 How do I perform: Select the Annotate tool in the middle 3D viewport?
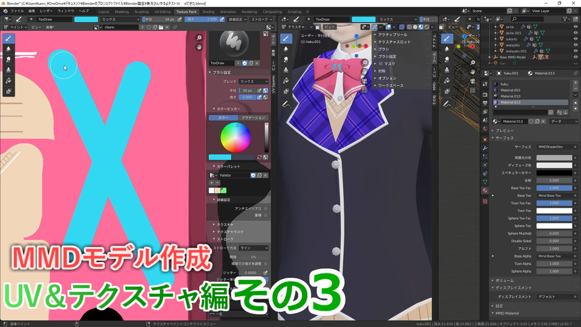286,104
